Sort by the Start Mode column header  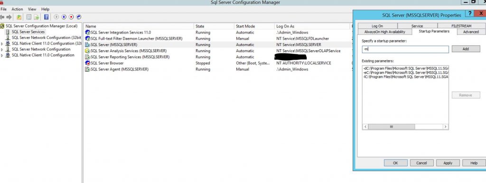coord(254,27)
